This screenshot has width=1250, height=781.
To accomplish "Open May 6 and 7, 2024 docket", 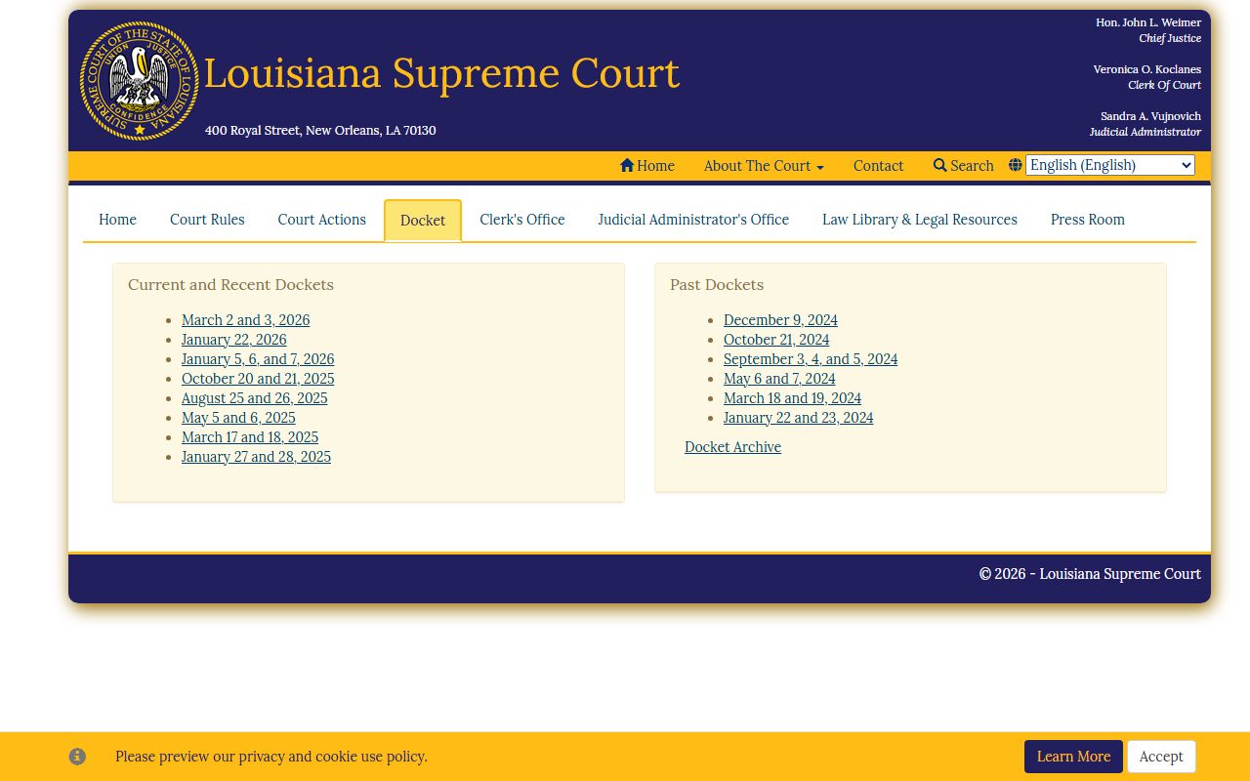I will click(779, 379).
